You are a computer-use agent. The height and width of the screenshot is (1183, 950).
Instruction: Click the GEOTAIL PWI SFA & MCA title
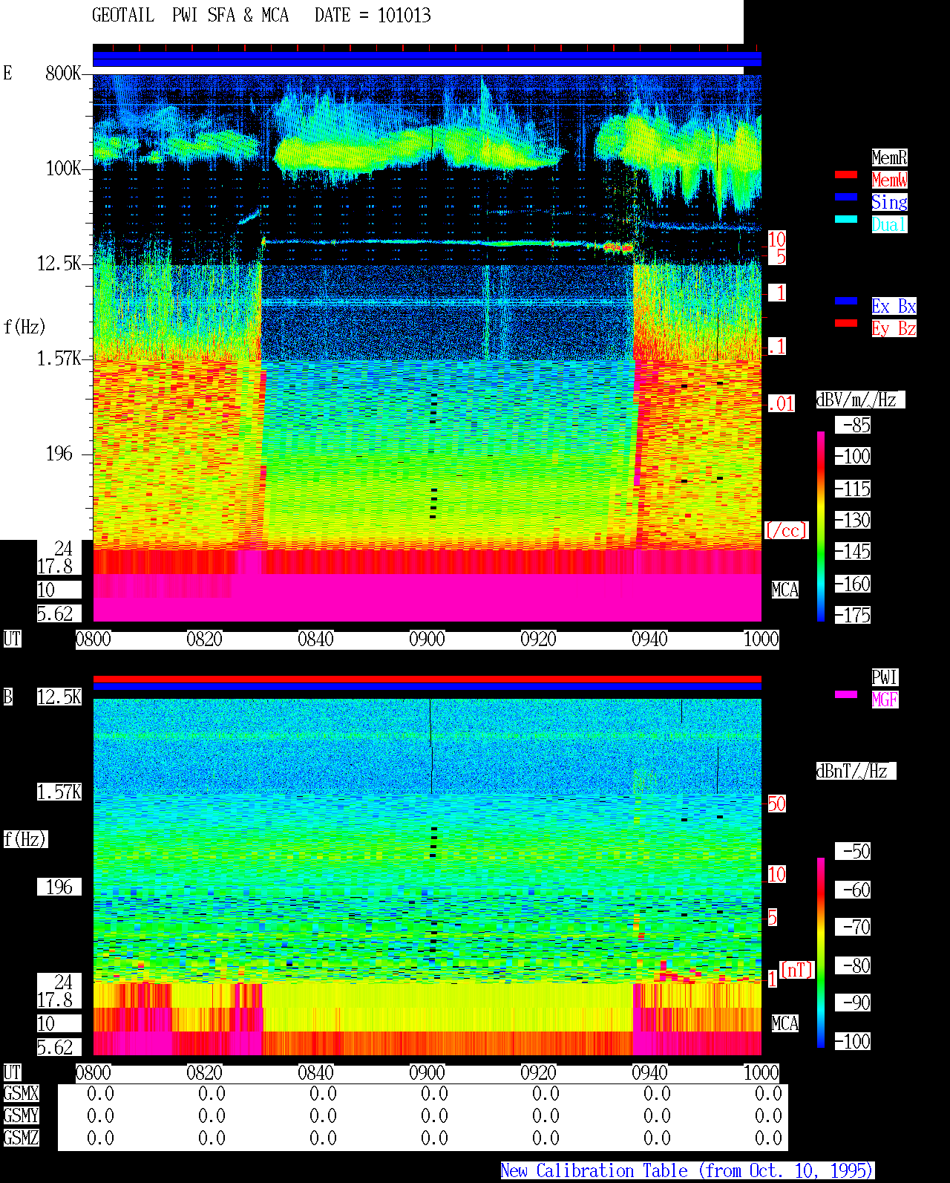[190, 16]
